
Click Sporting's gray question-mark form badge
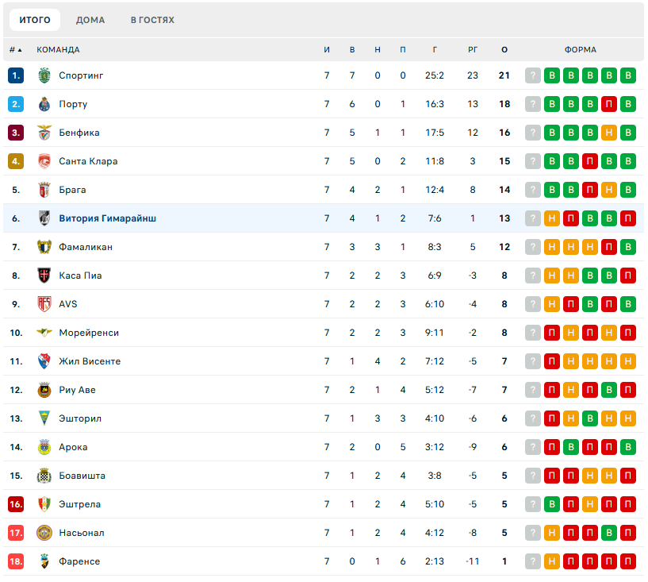[533, 75]
